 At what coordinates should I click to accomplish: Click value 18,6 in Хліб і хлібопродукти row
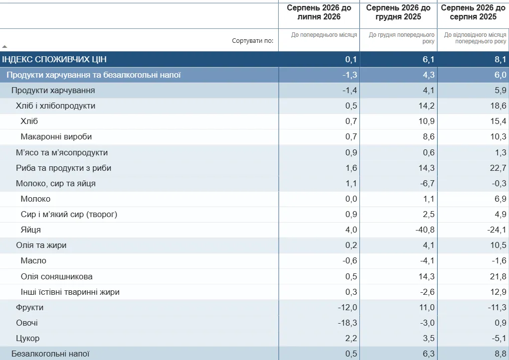499,106
